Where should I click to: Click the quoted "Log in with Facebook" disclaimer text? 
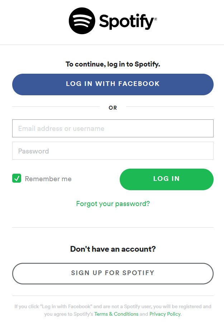(66, 307)
